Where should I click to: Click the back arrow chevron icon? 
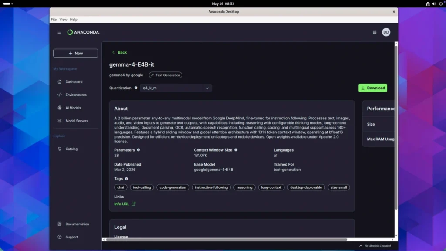coord(114,52)
